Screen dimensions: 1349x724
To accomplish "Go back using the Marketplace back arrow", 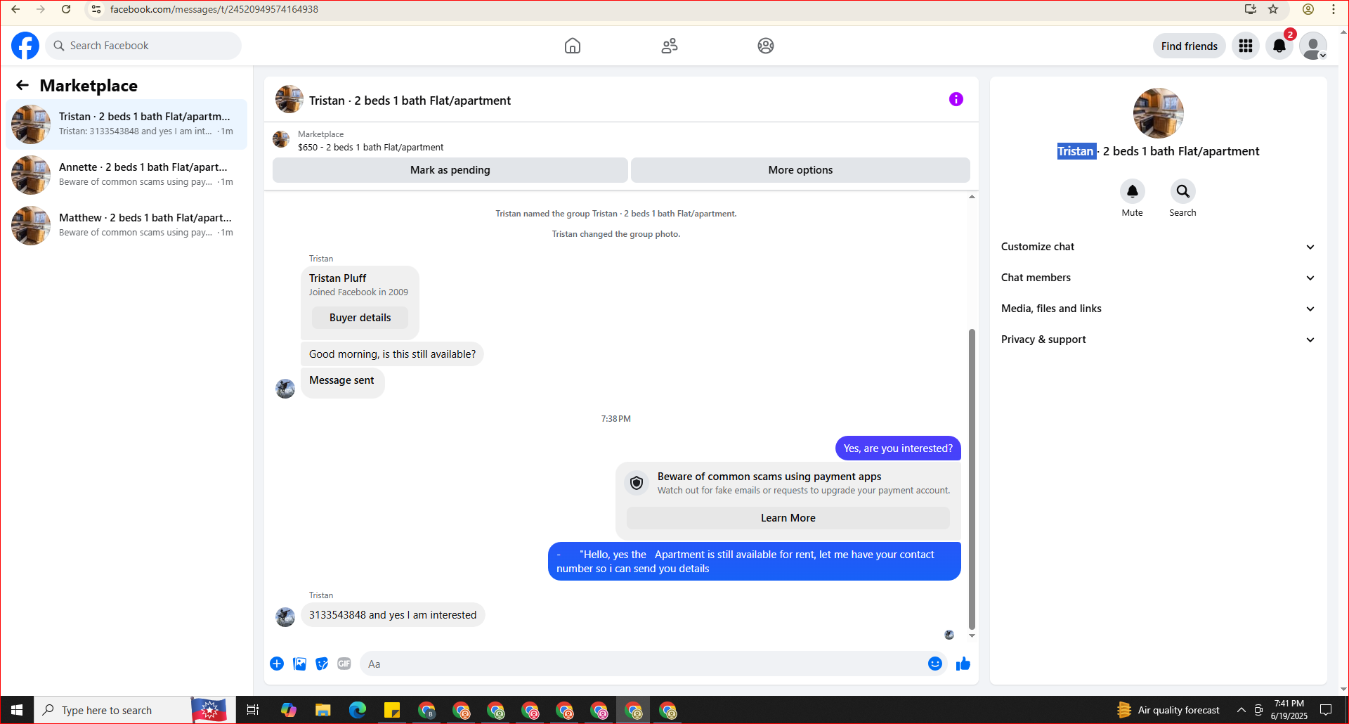I will tap(22, 85).
